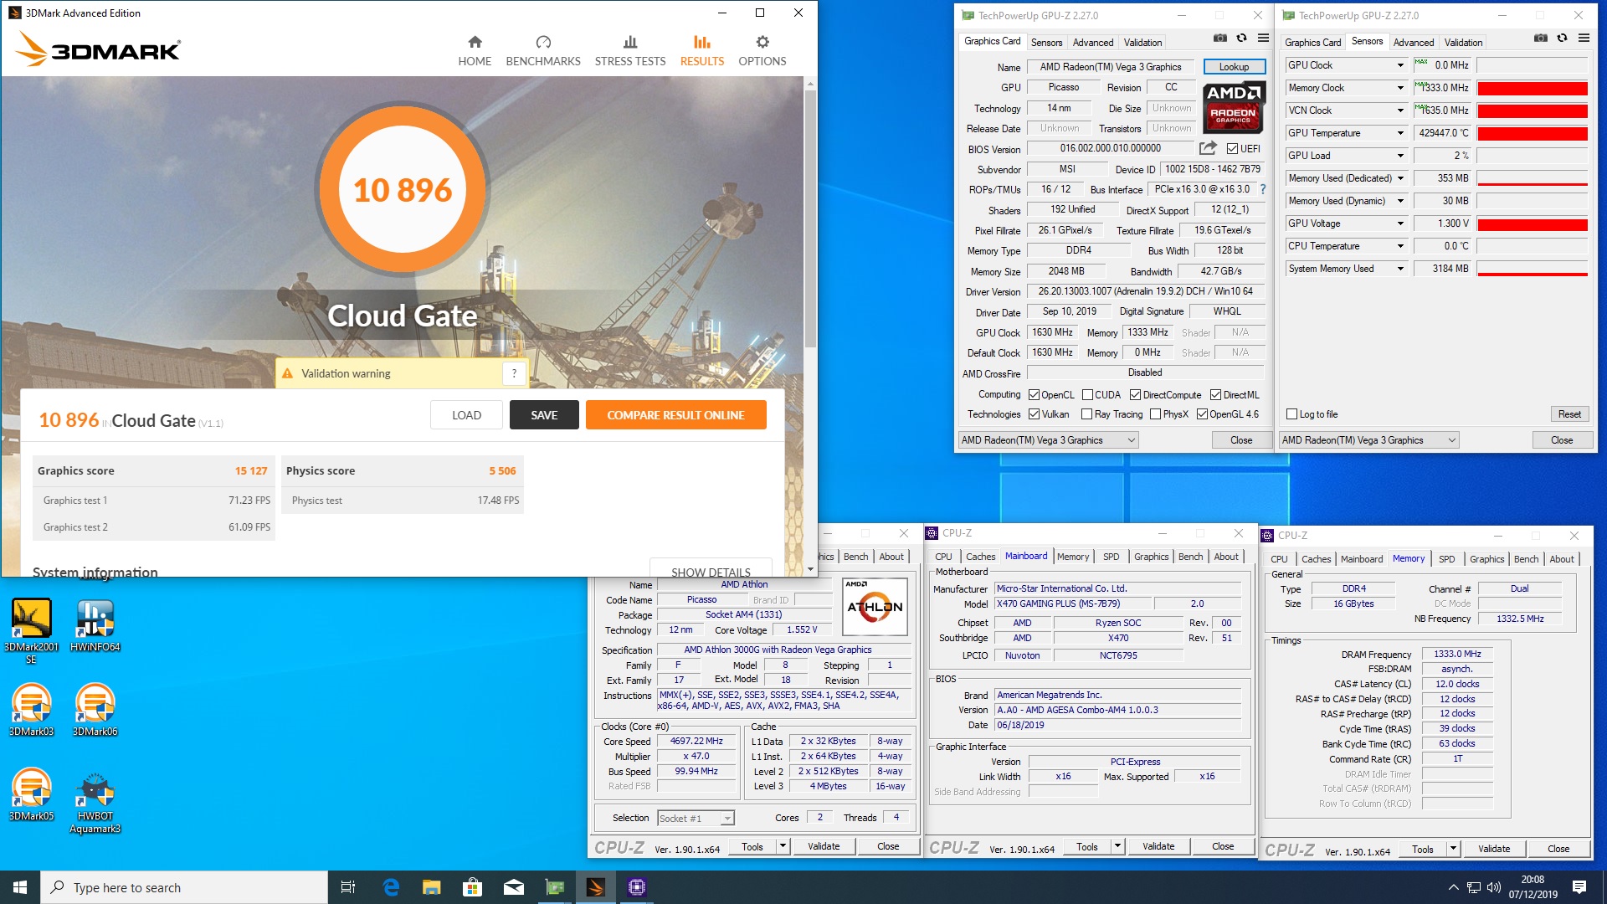Toggle the PhysX checkbox in GPU-Z
Image resolution: width=1607 pixels, height=904 pixels.
pos(1155,414)
